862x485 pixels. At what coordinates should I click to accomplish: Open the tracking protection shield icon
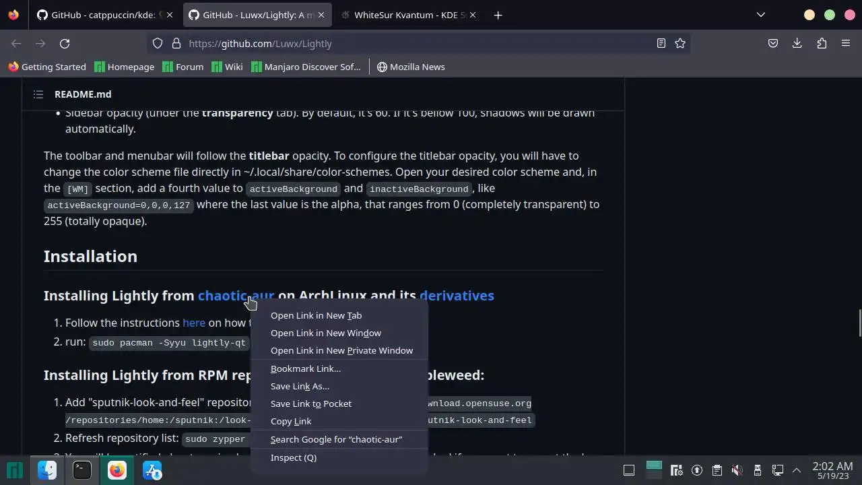tap(158, 43)
